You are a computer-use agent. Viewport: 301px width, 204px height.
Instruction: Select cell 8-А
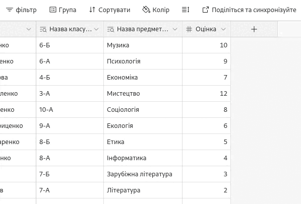70,158
